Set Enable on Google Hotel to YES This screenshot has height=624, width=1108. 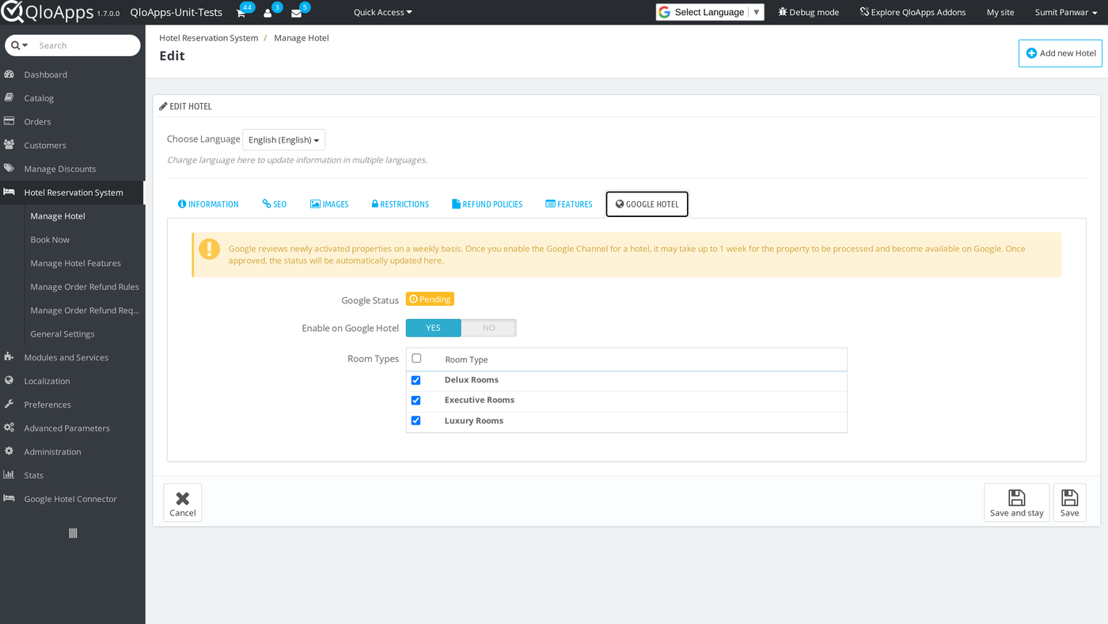pos(434,328)
